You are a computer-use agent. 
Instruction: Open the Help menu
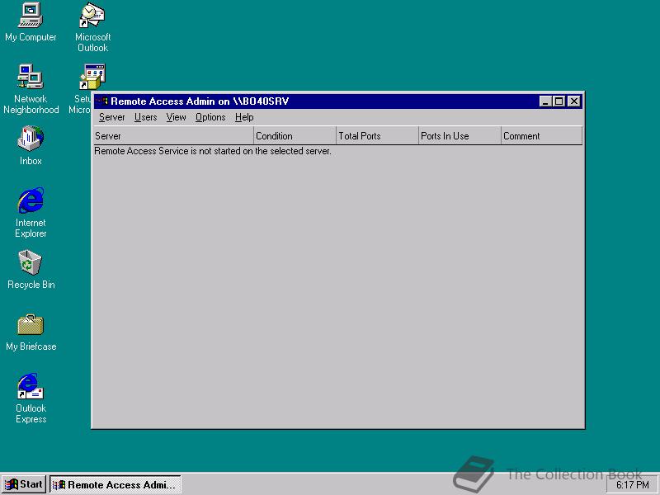(x=244, y=117)
